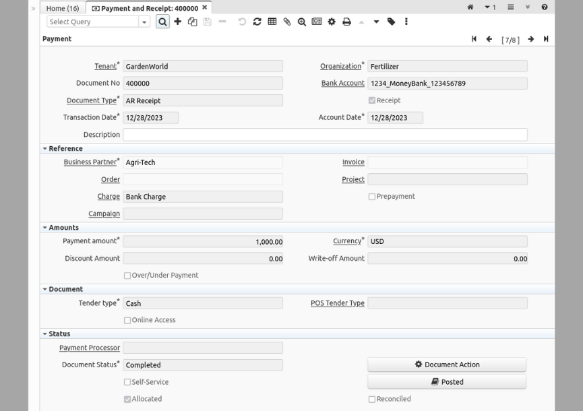The width and height of the screenshot is (583, 411).
Task: Click the Zoom Across icon
Action: pos(301,22)
